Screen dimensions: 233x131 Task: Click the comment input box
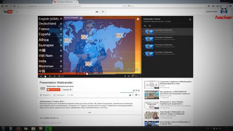76,123
